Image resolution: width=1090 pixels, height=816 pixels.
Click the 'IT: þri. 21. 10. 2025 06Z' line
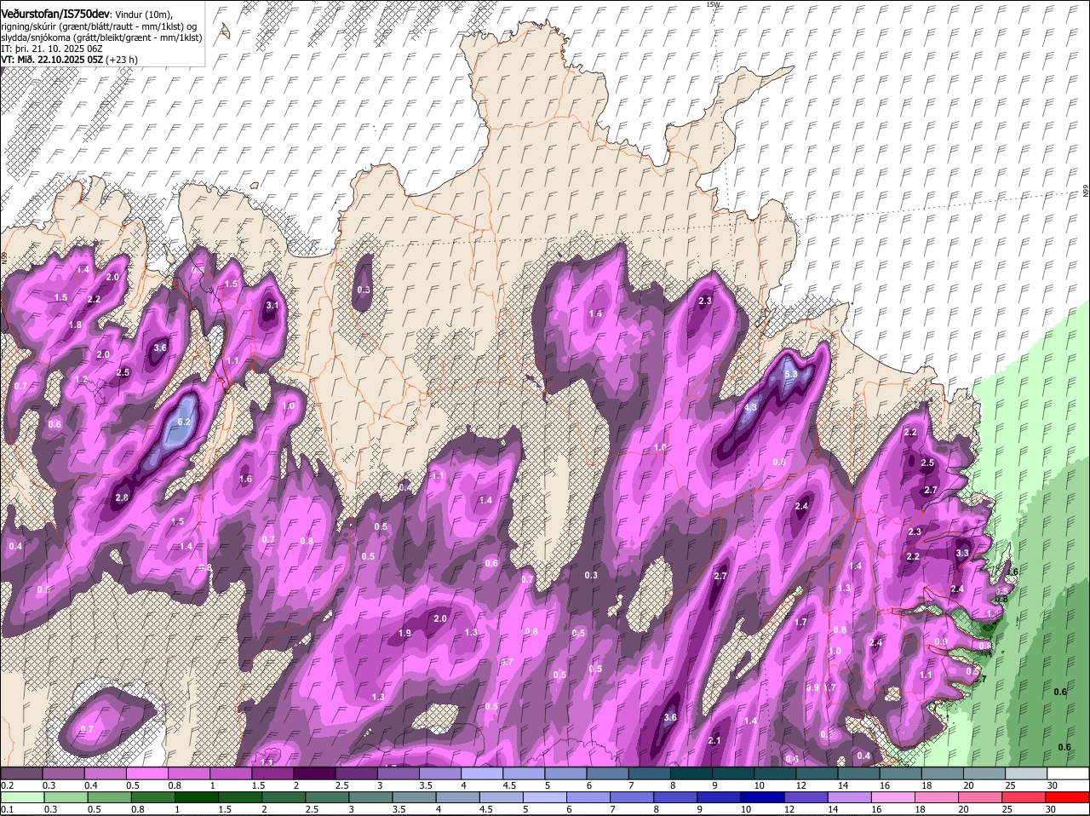(52, 49)
